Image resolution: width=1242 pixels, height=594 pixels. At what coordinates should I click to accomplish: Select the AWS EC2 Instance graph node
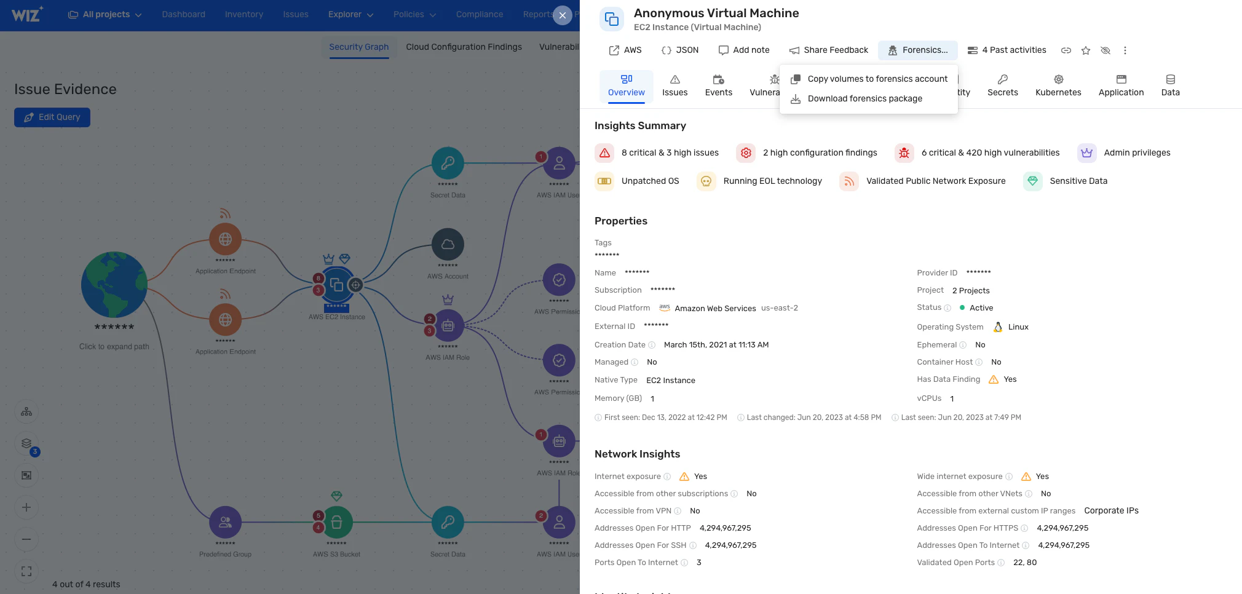pyautogui.click(x=337, y=285)
